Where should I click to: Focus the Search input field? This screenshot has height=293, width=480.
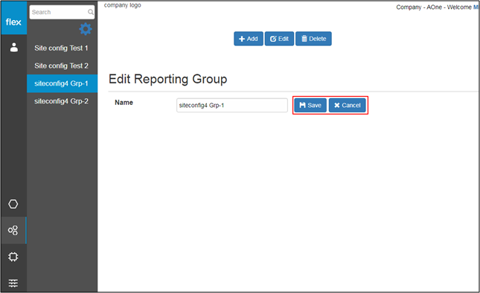point(62,12)
